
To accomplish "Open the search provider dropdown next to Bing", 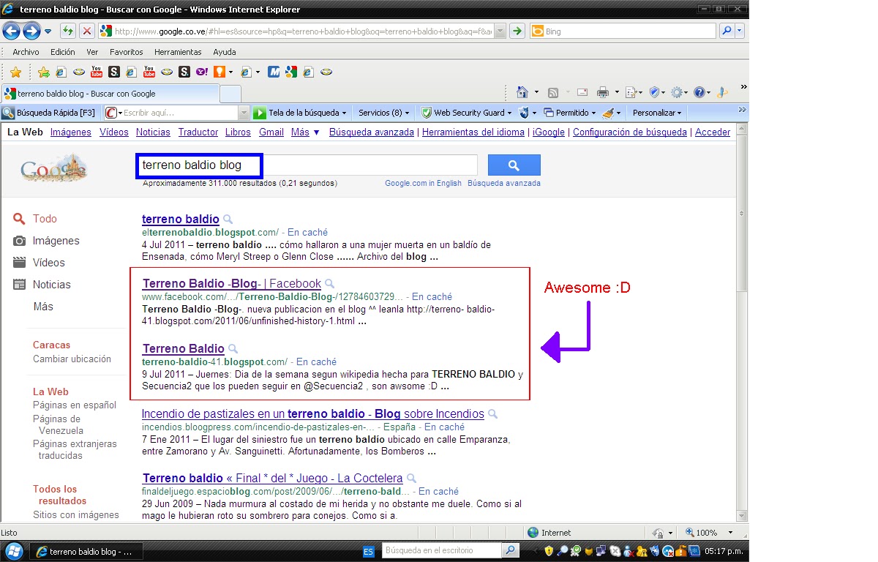I will click(x=740, y=31).
